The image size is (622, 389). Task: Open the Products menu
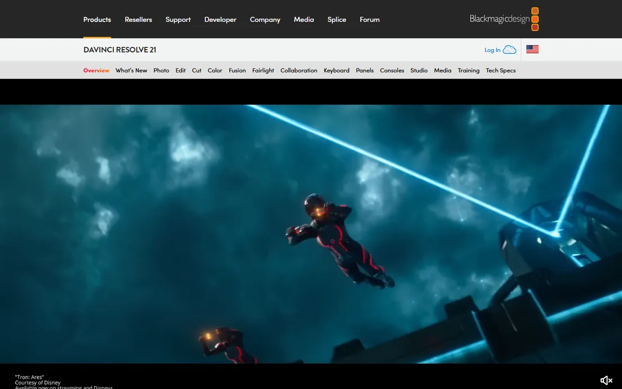(x=97, y=19)
